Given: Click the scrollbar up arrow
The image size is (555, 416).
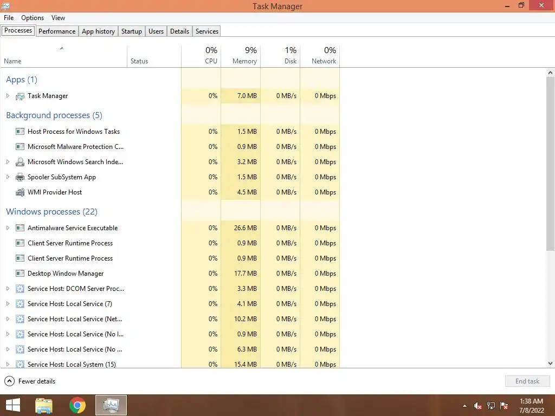Looking at the screenshot, I should pos(550,73).
